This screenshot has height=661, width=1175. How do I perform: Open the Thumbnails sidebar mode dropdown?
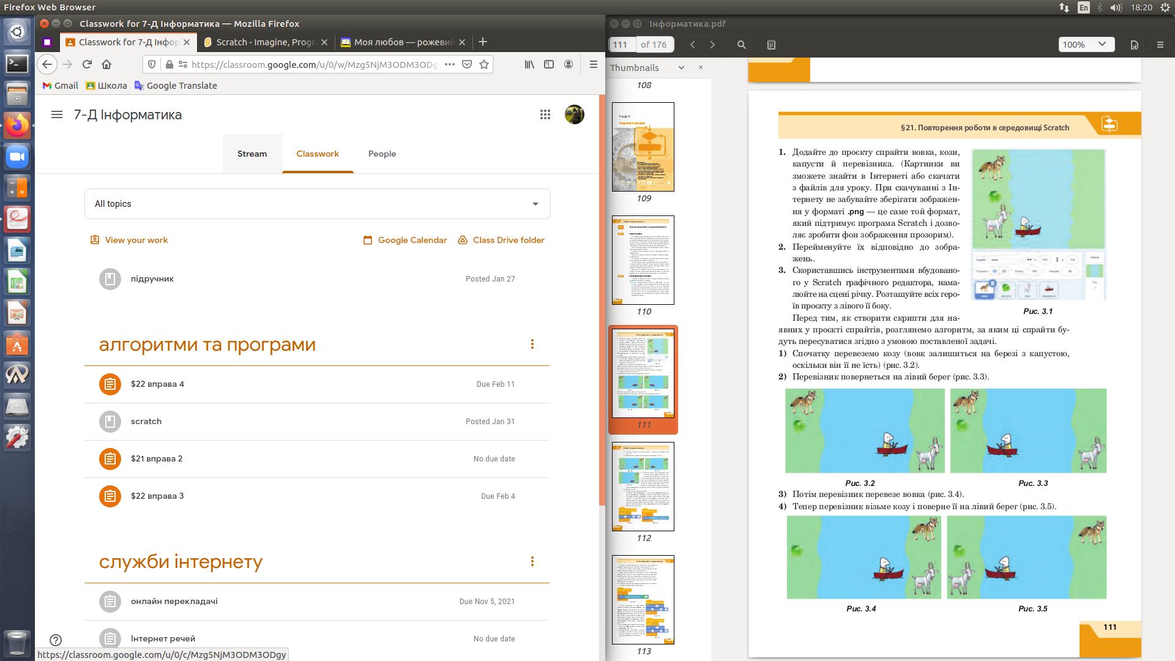681,67
